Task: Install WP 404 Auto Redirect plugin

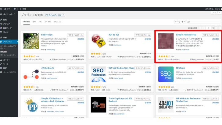Action: pyautogui.click(x=210, y=99)
